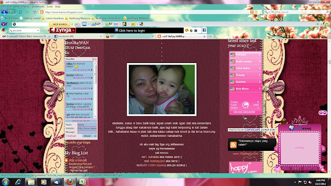Bookmark this page with the star icon

[x=256, y=12]
